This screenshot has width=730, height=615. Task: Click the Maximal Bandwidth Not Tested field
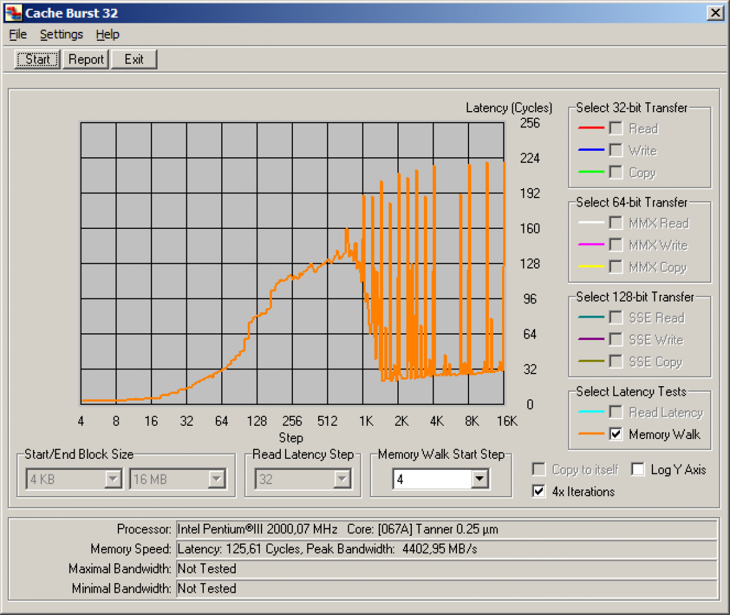pos(447,569)
